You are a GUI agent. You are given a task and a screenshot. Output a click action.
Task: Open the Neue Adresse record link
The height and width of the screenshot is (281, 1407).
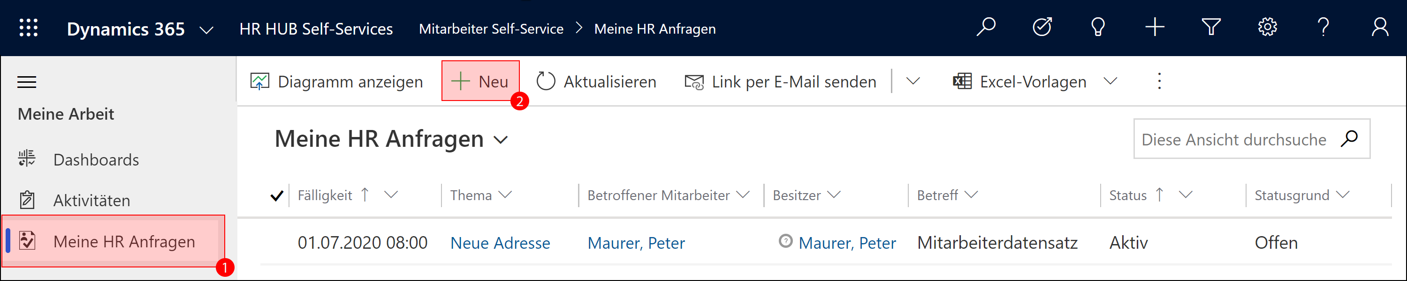500,243
